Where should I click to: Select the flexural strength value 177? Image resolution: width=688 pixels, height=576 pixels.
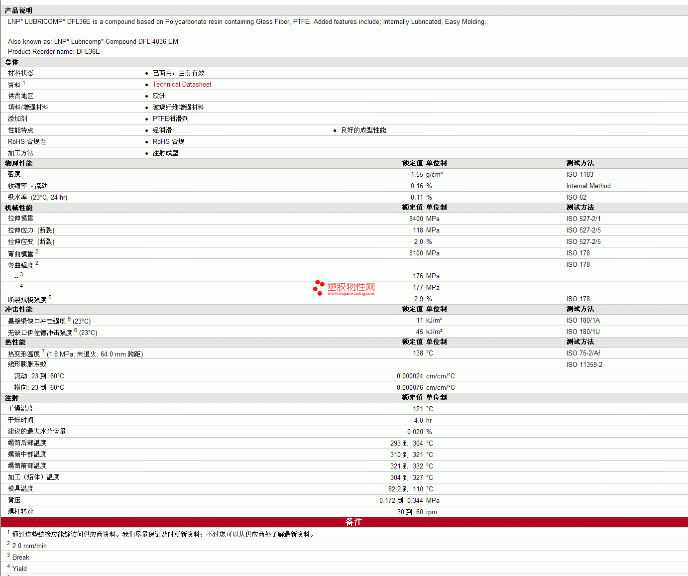tap(418, 288)
